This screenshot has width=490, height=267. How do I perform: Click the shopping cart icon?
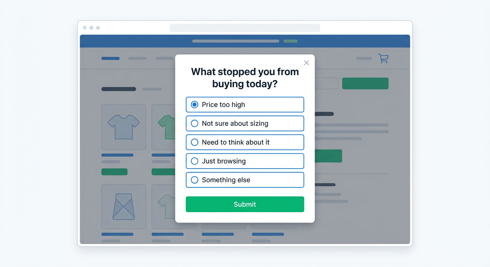point(383,58)
